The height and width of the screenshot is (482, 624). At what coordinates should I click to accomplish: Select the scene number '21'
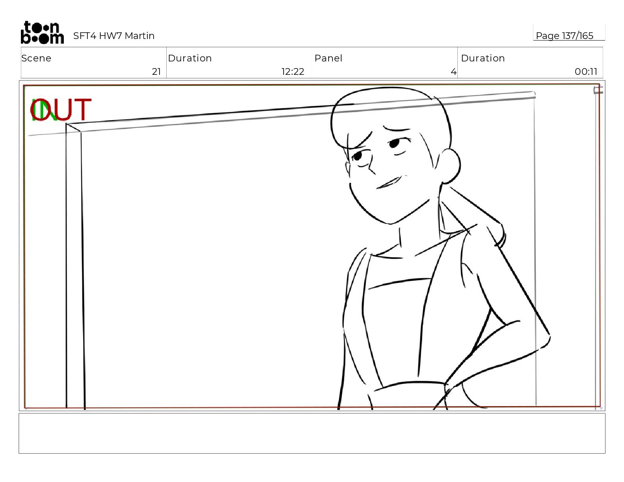click(x=156, y=72)
